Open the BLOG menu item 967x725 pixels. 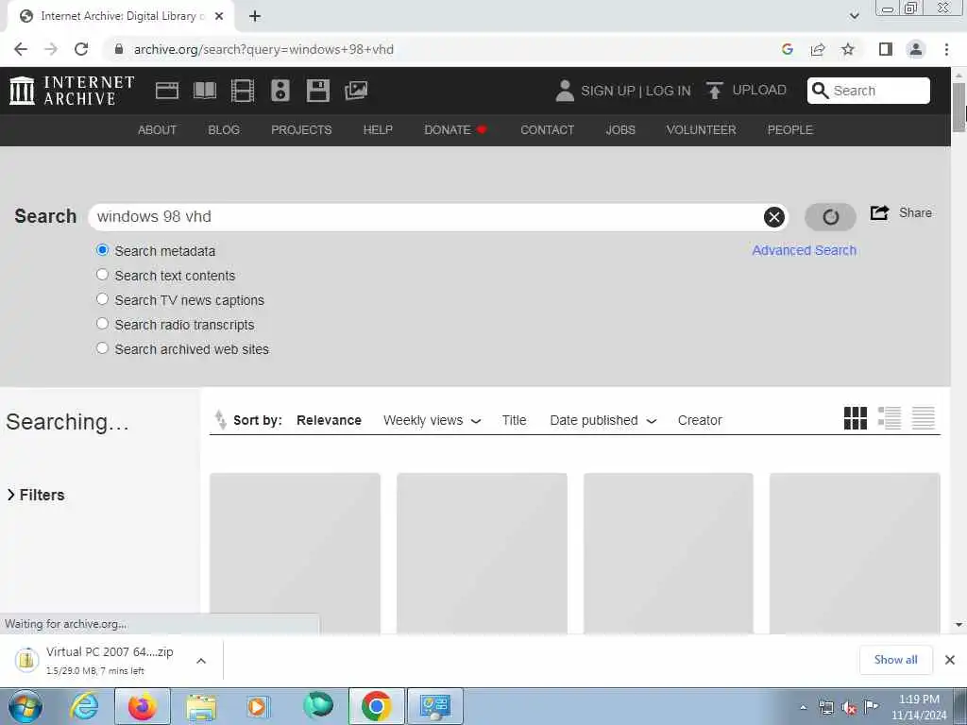click(223, 130)
